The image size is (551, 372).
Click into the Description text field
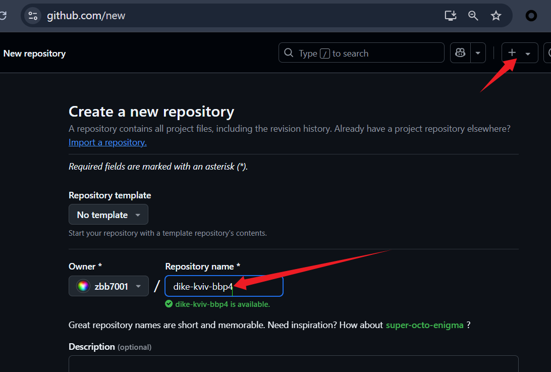294,364
